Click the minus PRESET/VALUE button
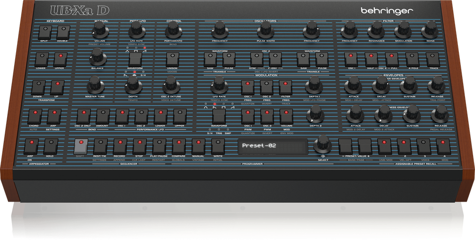This screenshot has height=240, width=475. tap(345, 146)
